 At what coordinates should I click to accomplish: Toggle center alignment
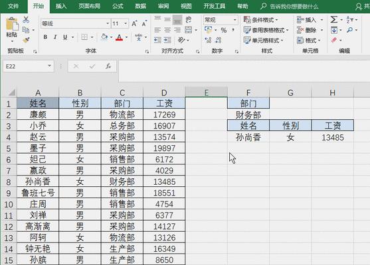(x=167, y=30)
